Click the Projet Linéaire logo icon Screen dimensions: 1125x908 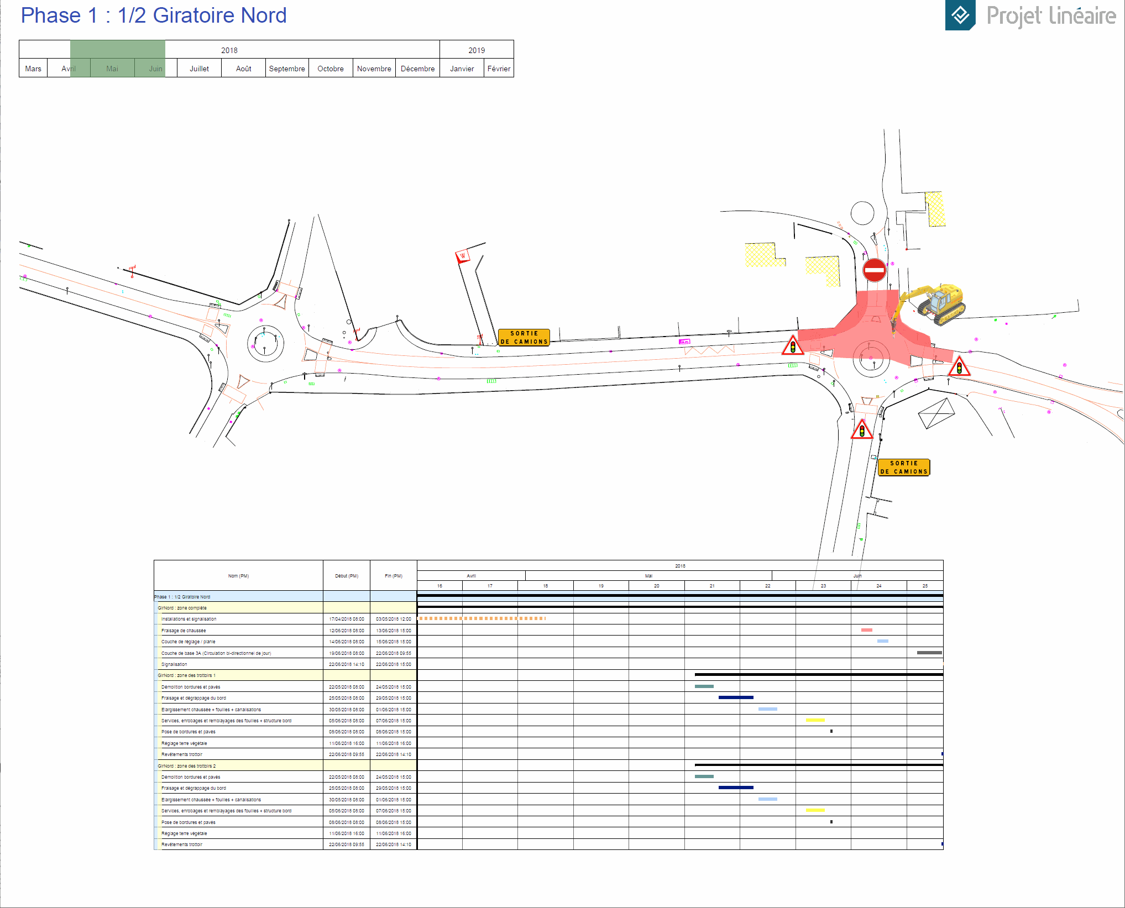coord(960,15)
